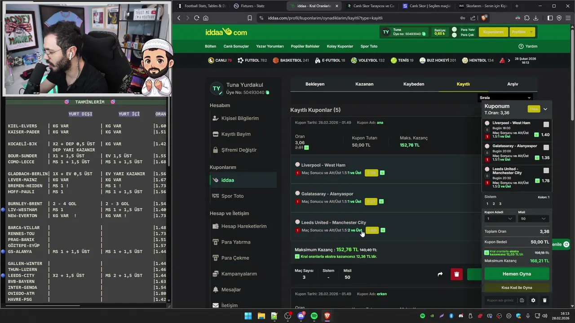Select system option 3 in Kuponum
The width and height of the screenshot is (575, 323).
coord(500,204)
